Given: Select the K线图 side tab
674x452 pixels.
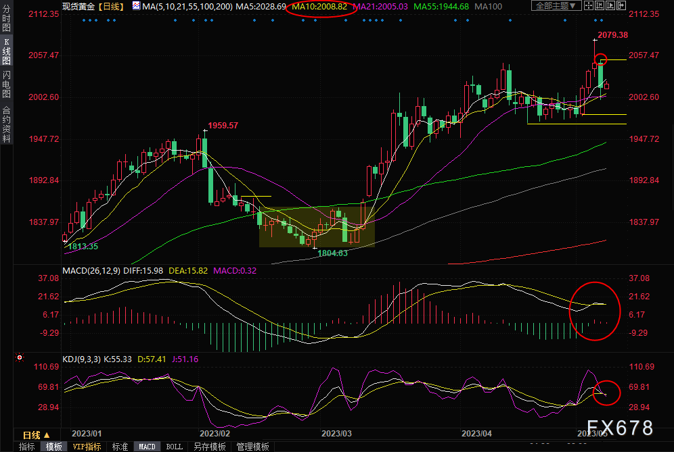Looking at the screenshot, I should [6, 51].
